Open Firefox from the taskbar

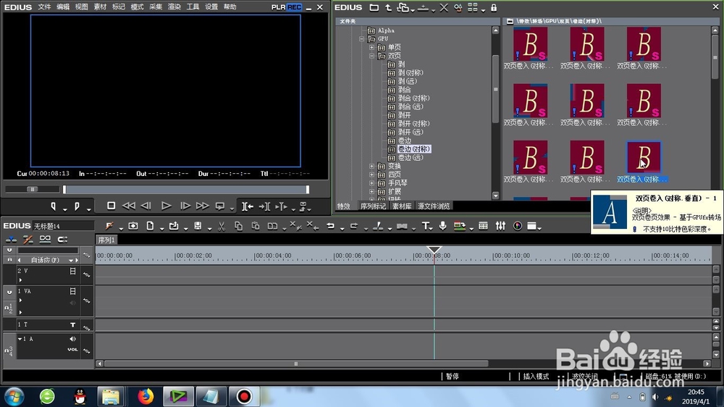click(x=146, y=396)
